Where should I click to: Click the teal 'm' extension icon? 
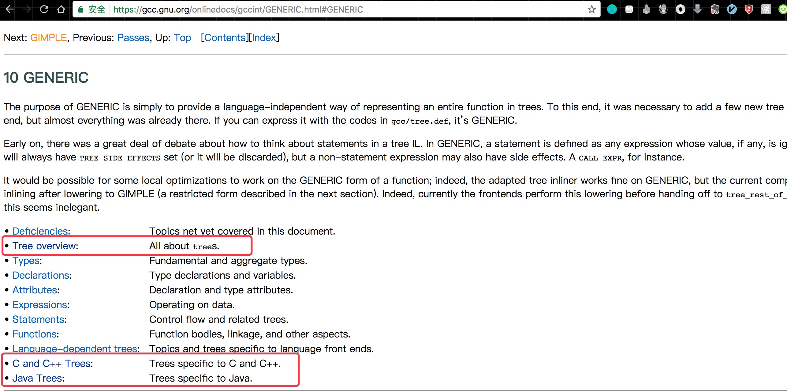(x=612, y=9)
